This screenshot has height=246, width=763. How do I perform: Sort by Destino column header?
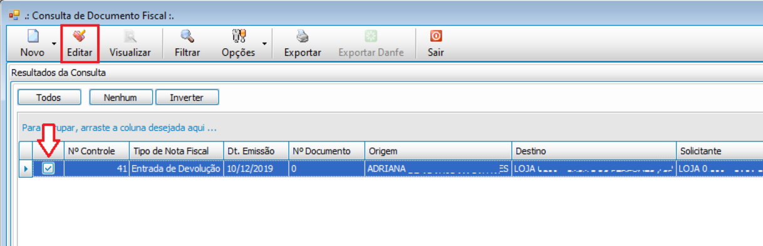point(594,151)
